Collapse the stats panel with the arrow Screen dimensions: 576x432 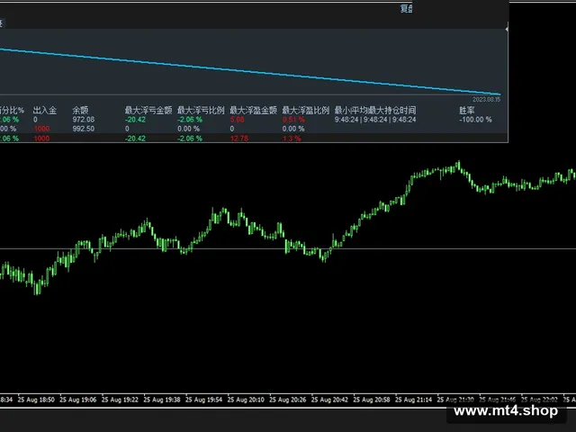point(507,29)
